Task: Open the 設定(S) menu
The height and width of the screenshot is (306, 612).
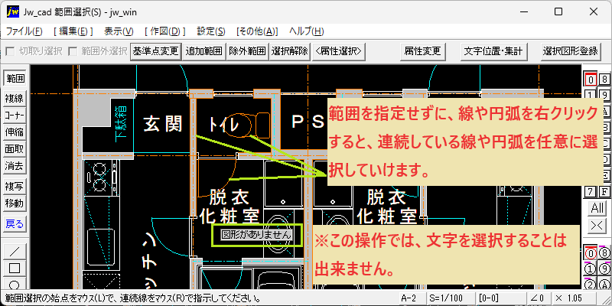Action: point(211,31)
